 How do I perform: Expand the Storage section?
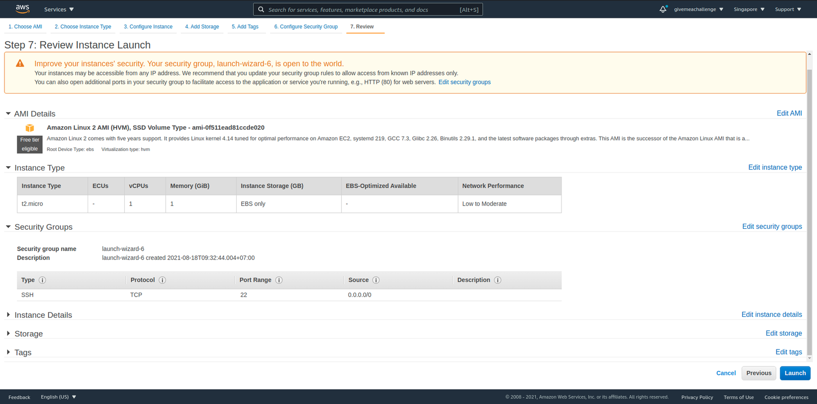(8, 334)
